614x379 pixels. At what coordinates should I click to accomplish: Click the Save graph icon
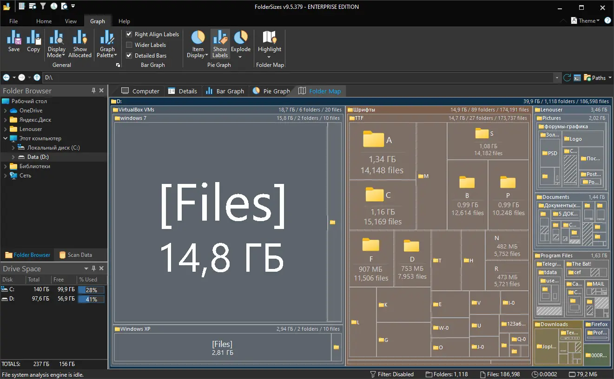pyautogui.click(x=14, y=41)
